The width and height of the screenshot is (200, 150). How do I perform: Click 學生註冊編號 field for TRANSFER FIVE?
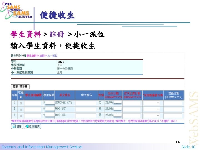tap(33, 103)
